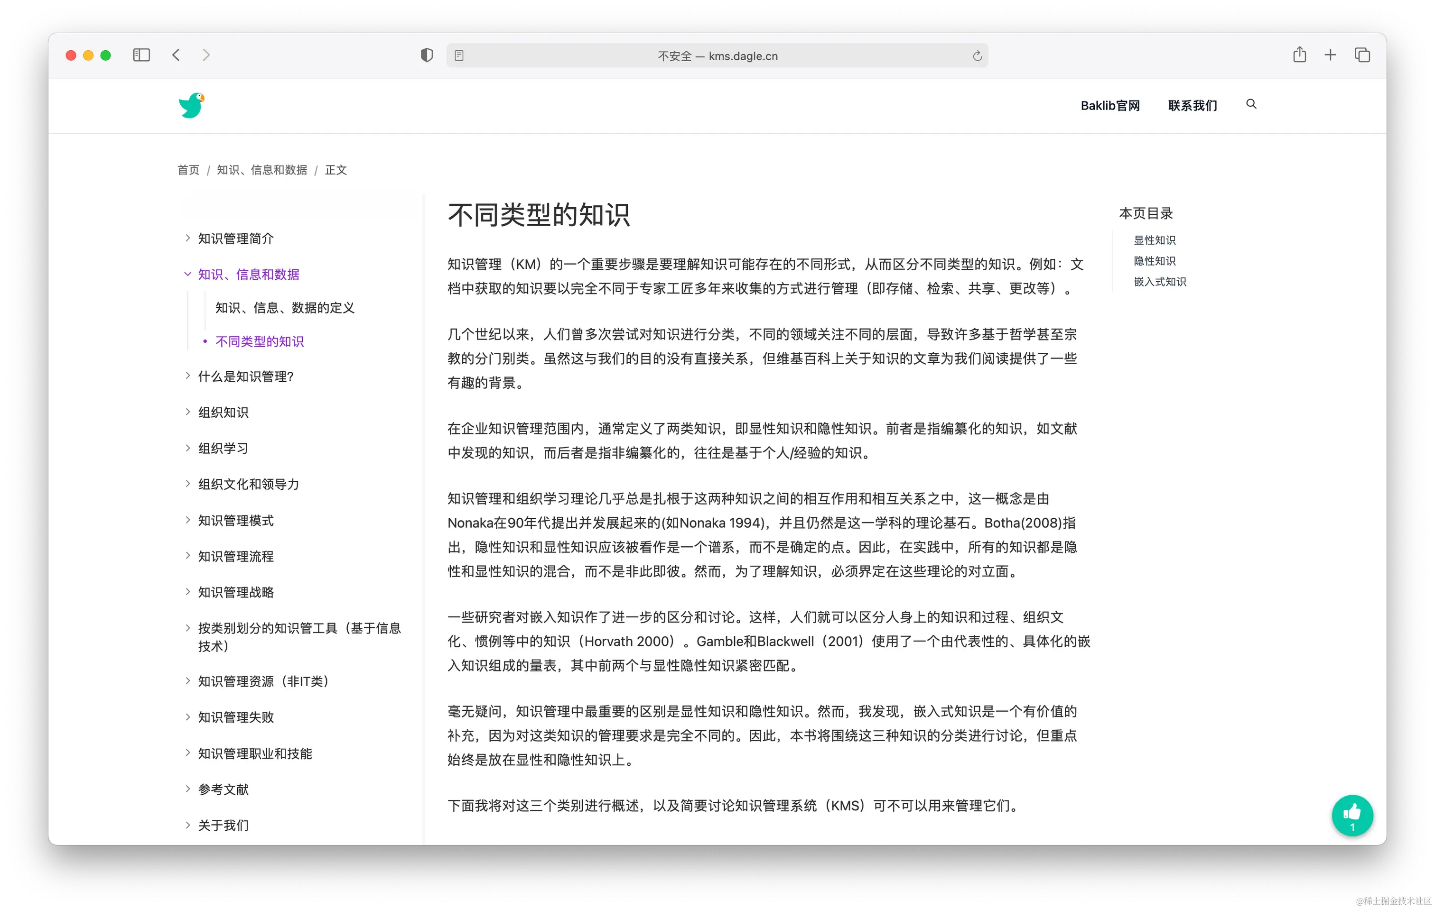Screen dimensions: 1435x909
Task: Go back with the browser arrow
Action: (x=176, y=55)
